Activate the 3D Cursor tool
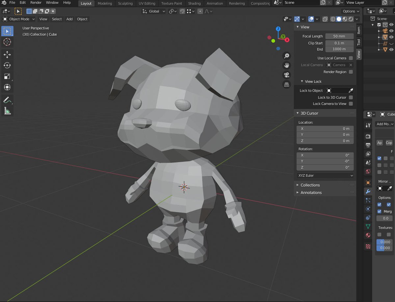The height and width of the screenshot is (302, 395). coord(7,42)
